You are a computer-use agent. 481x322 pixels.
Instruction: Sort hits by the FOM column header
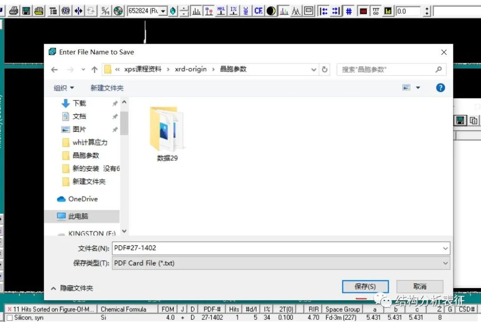click(x=168, y=309)
